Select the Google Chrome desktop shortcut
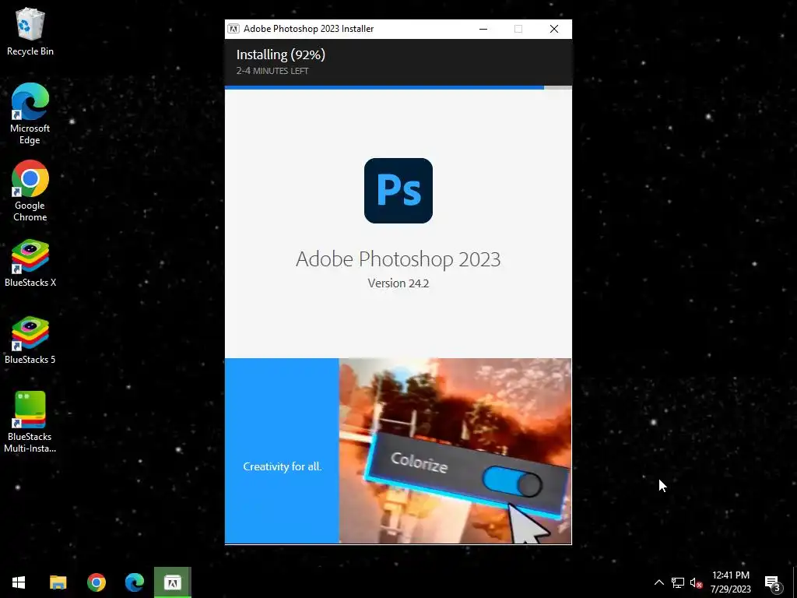The width and height of the screenshot is (797, 598). pos(30,192)
